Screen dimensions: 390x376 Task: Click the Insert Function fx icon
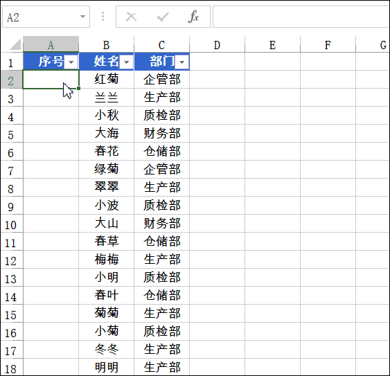click(193, 17)
